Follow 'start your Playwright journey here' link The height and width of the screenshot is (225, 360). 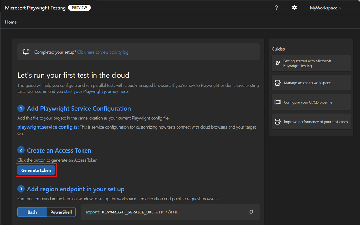[x=96, y=92]
